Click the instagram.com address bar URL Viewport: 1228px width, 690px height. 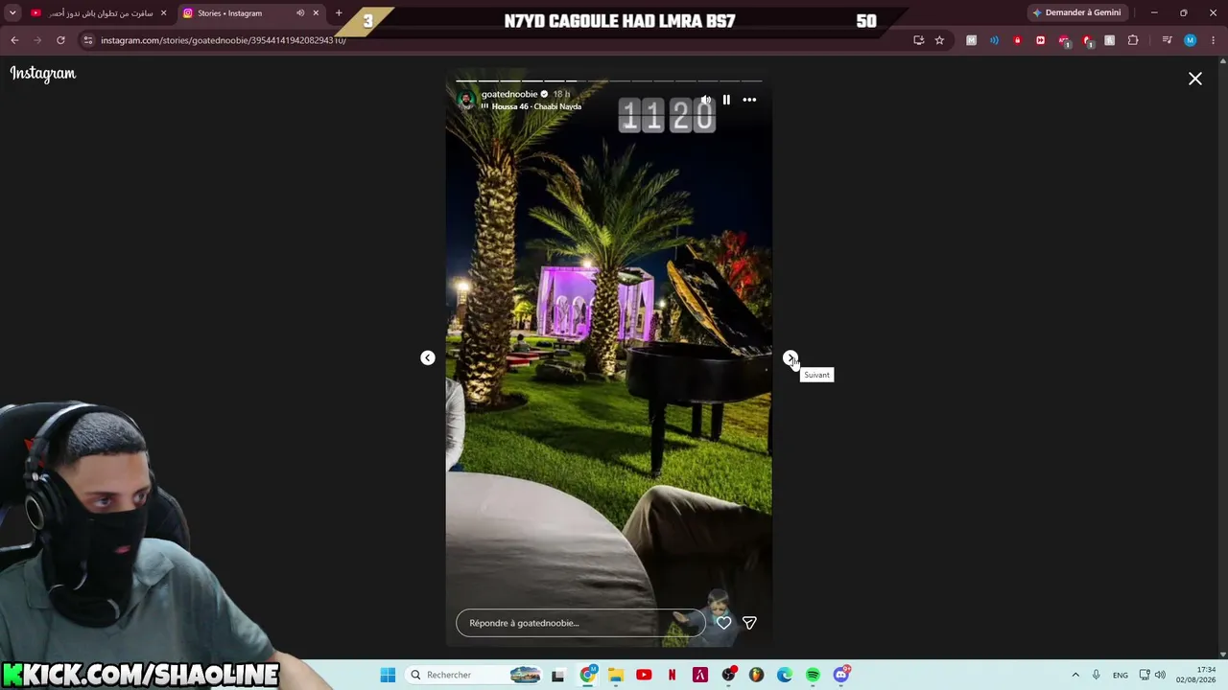coord(224,40)
